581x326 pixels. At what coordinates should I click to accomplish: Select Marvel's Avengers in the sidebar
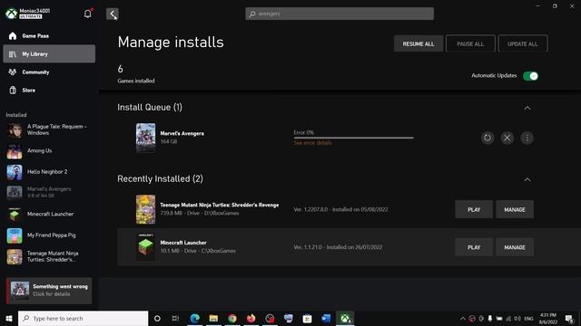[49, 192]
